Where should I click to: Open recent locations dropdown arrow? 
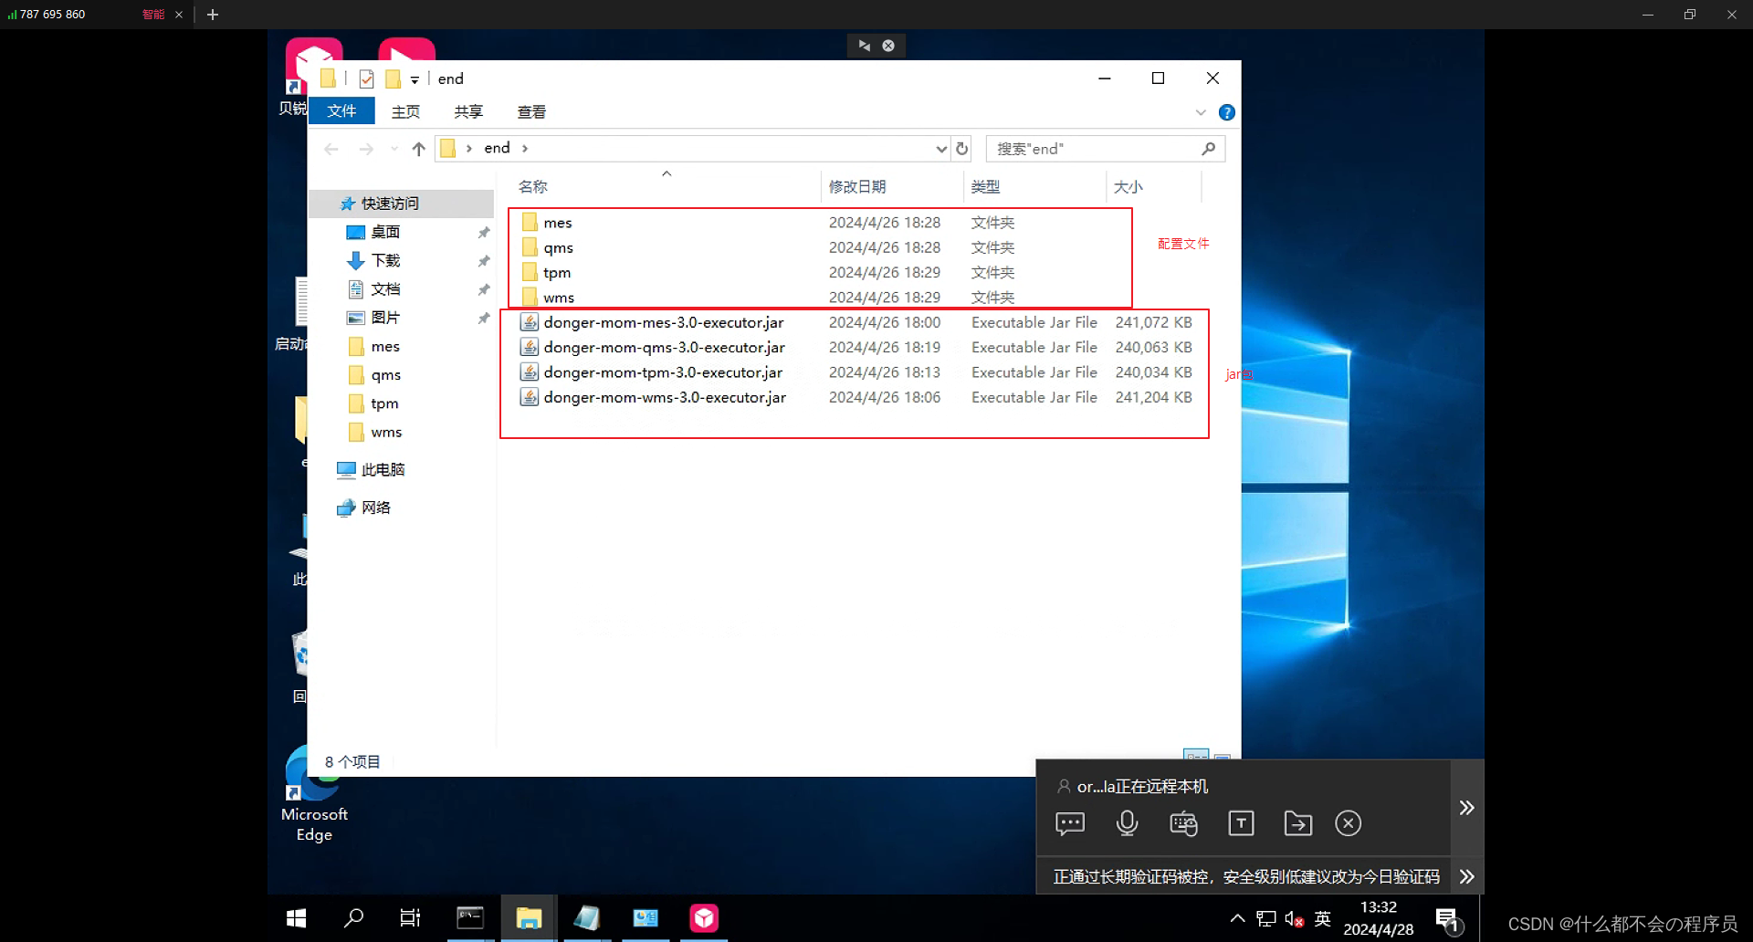(x=394, y=149)
